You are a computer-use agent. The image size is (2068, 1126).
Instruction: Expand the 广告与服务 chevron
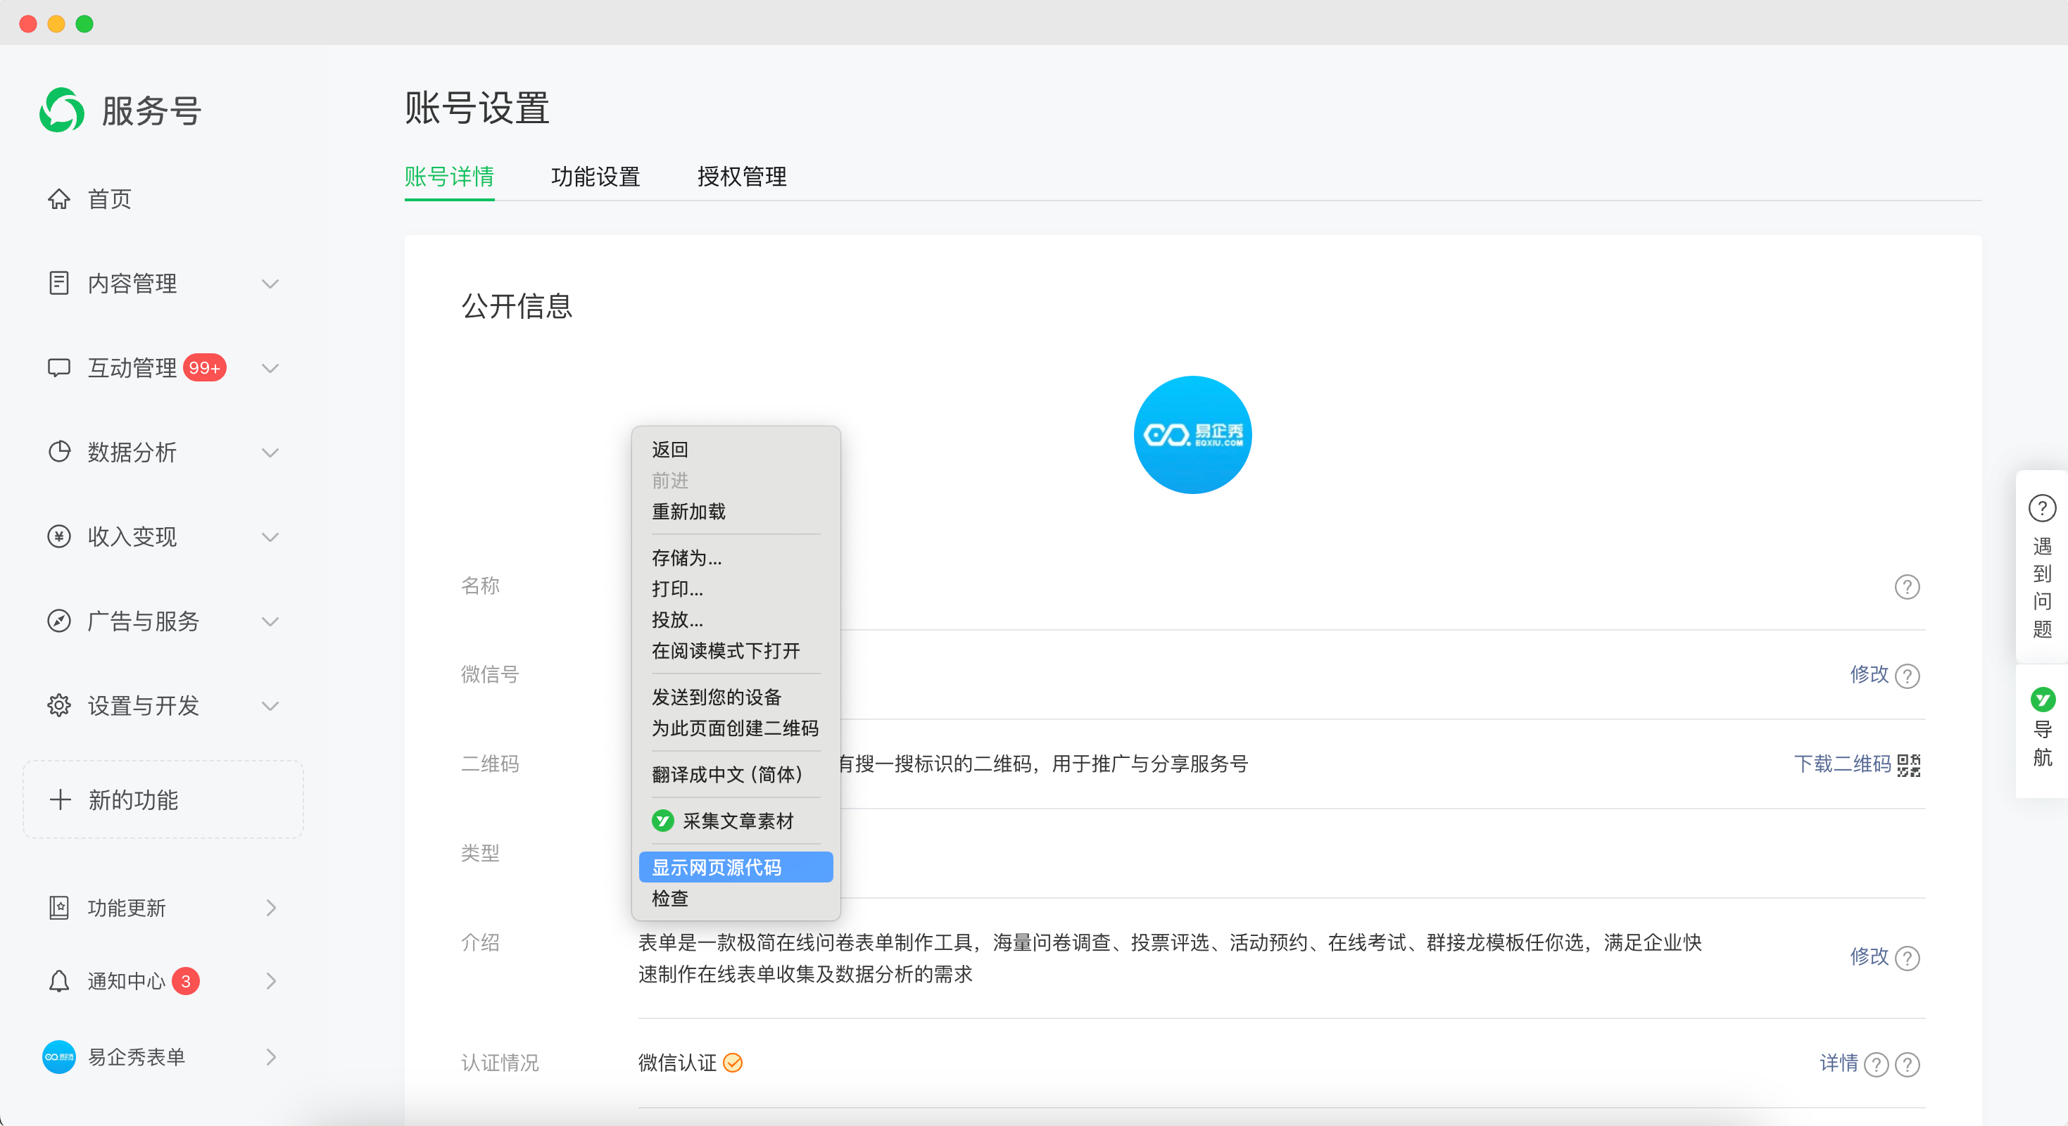[270, 621]
